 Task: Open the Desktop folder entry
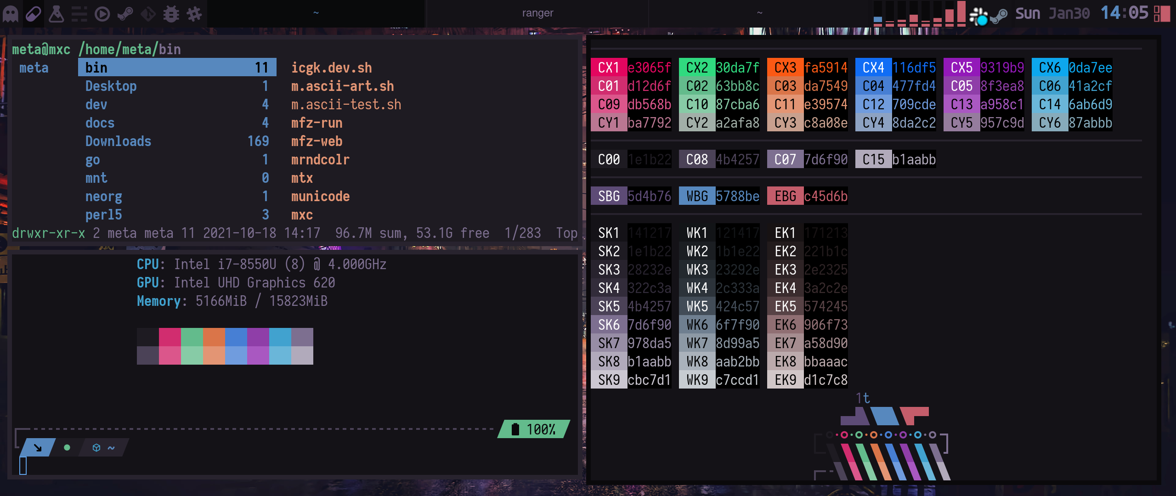click(x=111, y=86)
